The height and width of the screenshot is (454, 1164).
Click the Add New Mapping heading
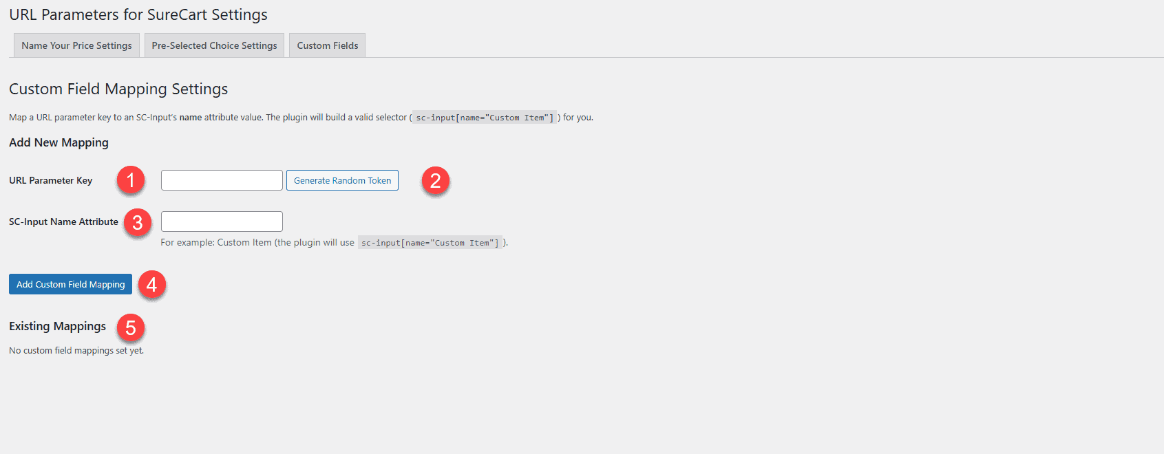(x=59, y=142)
